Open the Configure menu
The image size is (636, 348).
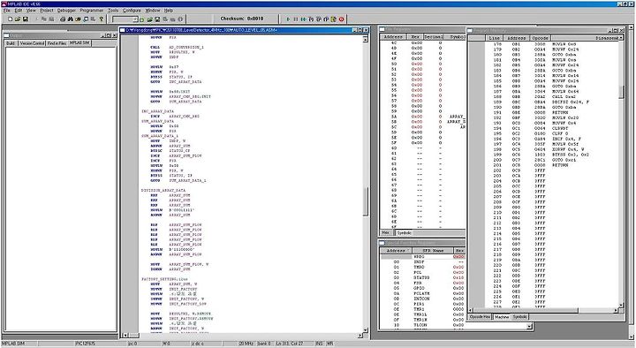click(132, 10)
